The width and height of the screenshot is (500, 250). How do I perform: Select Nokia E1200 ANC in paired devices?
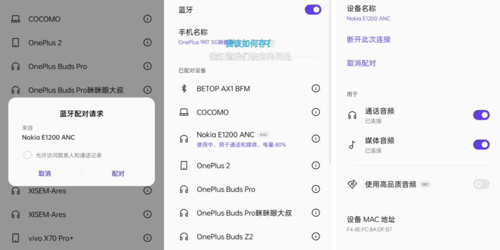pyautogui.click(x=250, y=139)
